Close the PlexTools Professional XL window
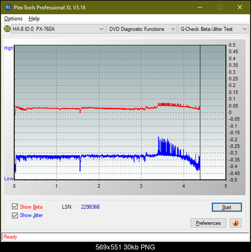The width and height of the screenshot is (251, 252). click(x=240, y=7)
